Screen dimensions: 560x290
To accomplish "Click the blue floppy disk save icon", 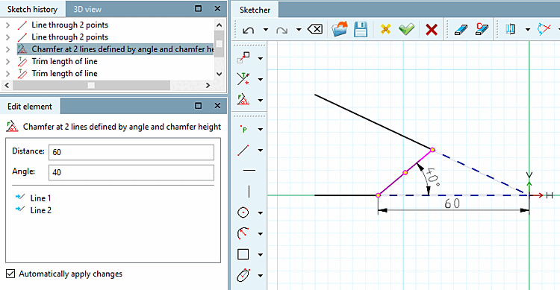I will click(361, 29).
